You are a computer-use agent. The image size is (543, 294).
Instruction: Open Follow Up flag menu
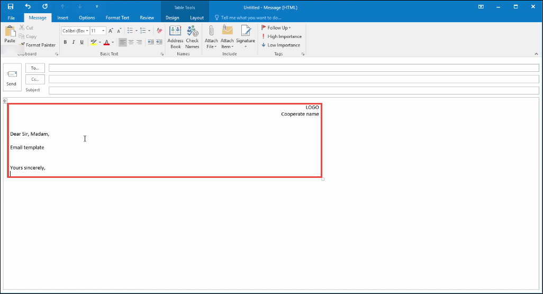pyautogui.click(x=276, y=27)
